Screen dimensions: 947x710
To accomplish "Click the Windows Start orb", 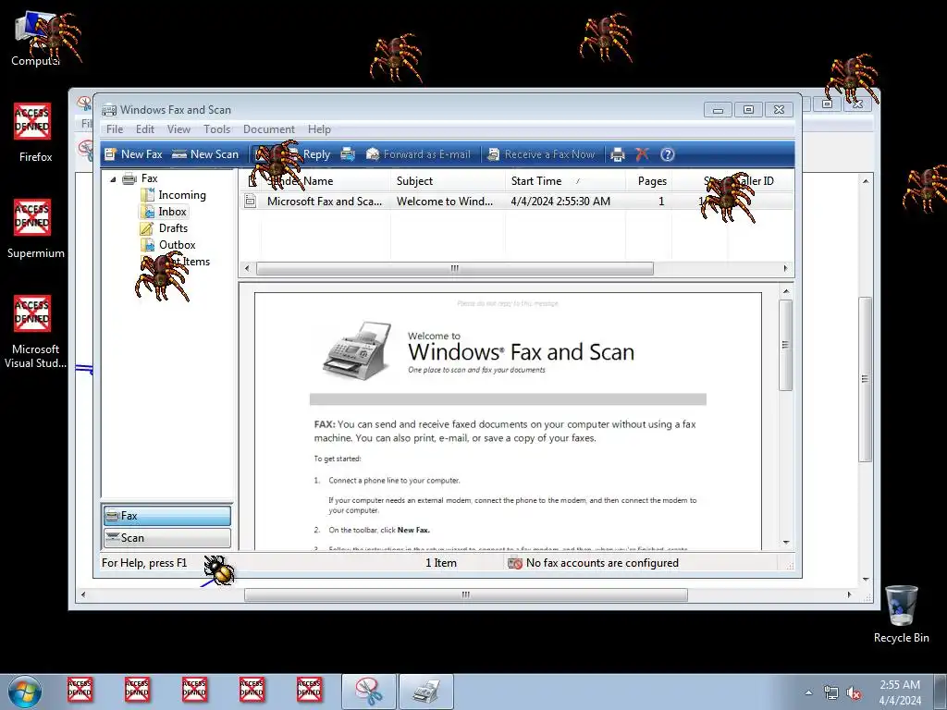I will [25, 692].
